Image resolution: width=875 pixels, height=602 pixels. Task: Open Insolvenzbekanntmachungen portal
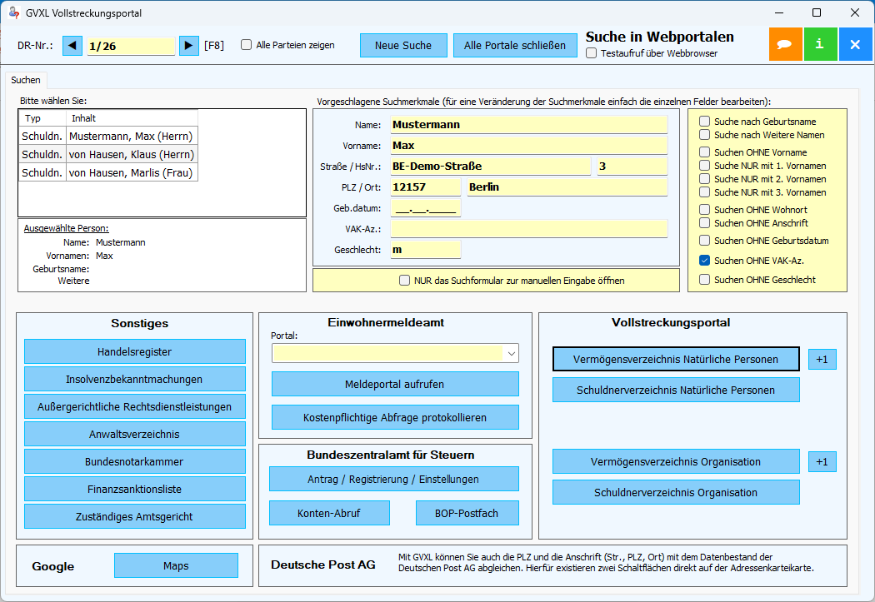134,379
